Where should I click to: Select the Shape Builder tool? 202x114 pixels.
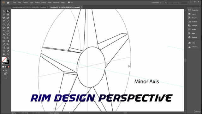pos(4,38)
